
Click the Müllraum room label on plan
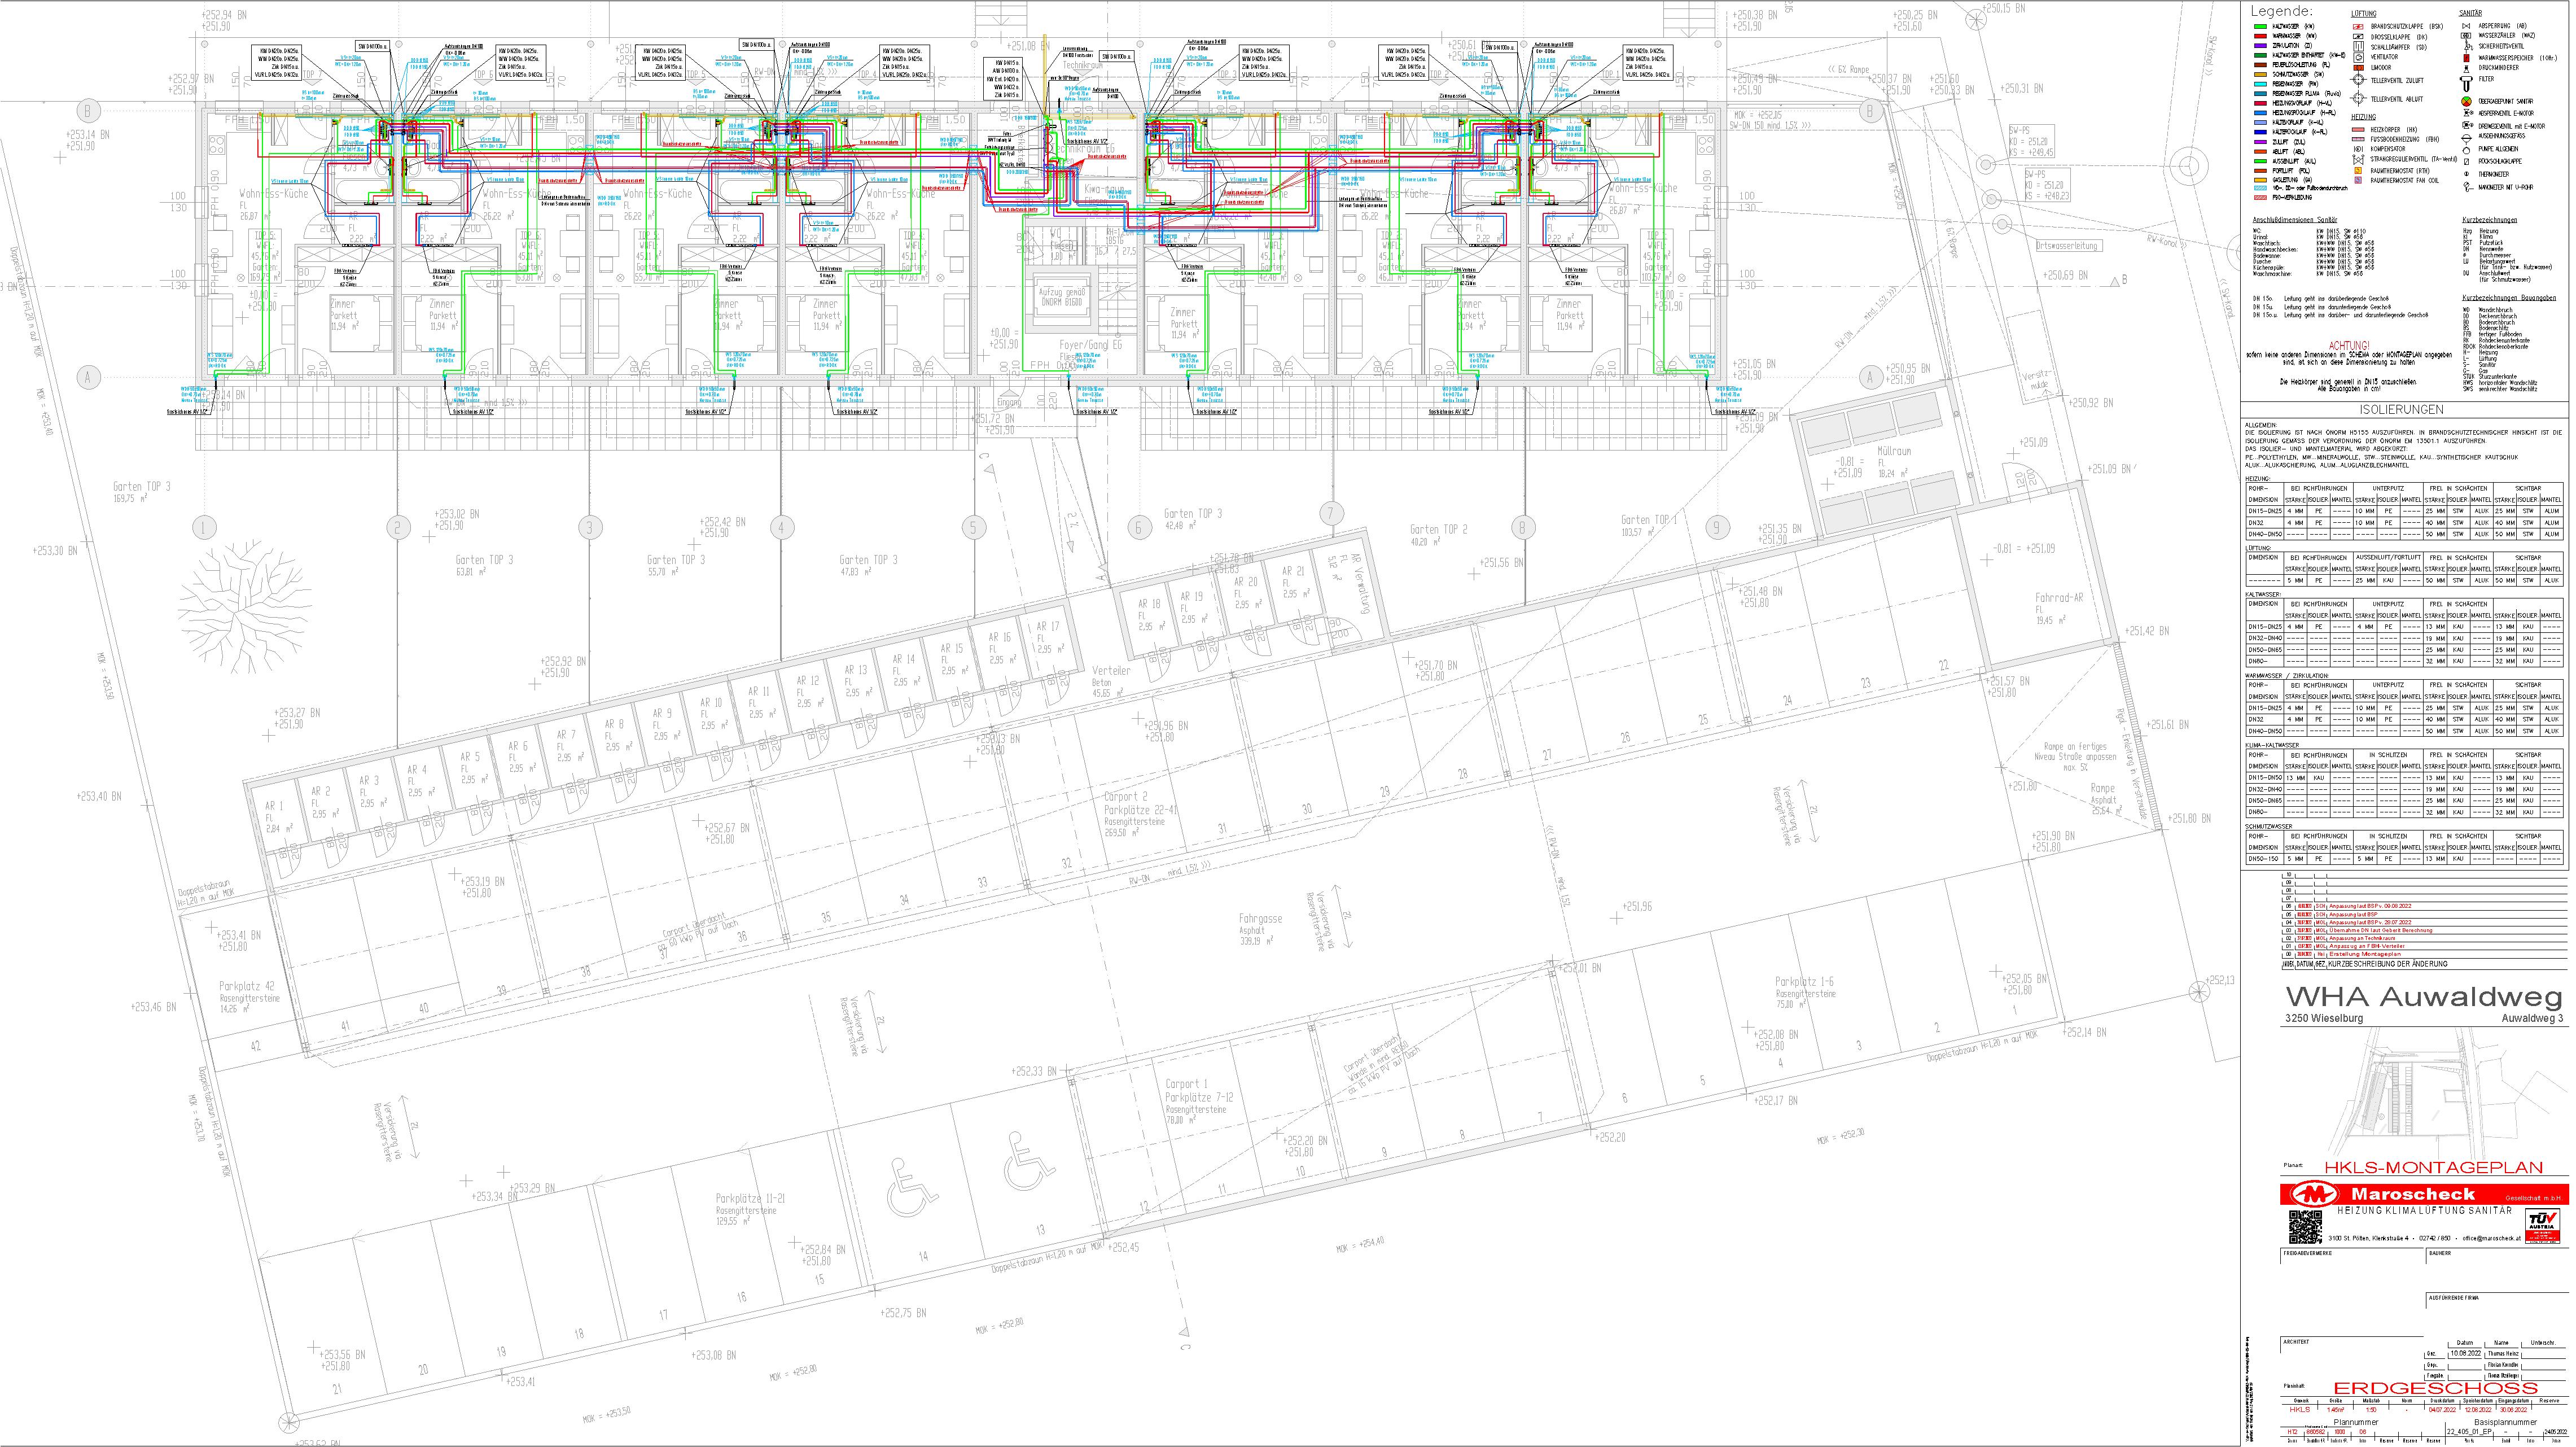pos(1894,452)
